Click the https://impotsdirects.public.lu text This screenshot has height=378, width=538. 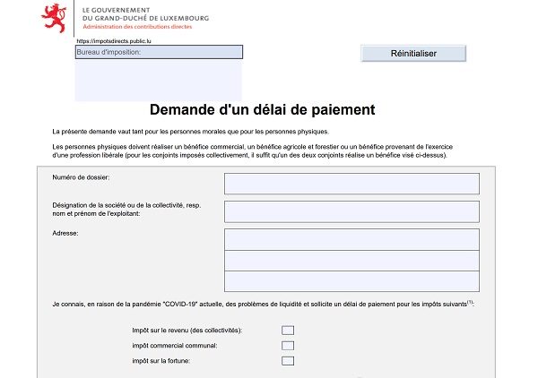pyautogui.click(x=114, y=41)
